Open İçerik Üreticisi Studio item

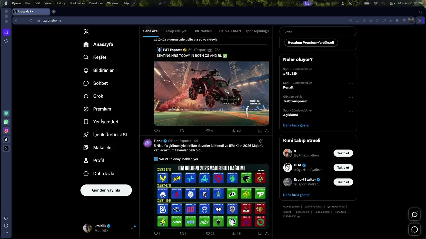pos(107,135)
